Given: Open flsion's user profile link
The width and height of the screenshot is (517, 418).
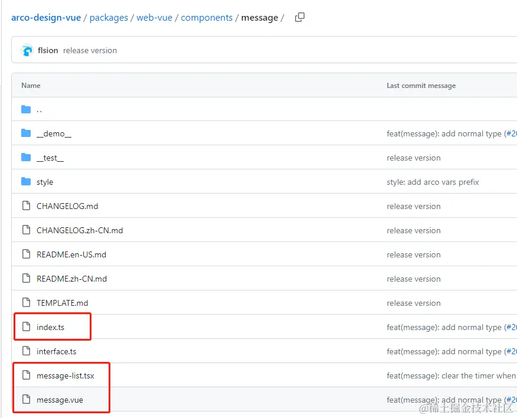Looking at the screenshot, I should [48, 50].
